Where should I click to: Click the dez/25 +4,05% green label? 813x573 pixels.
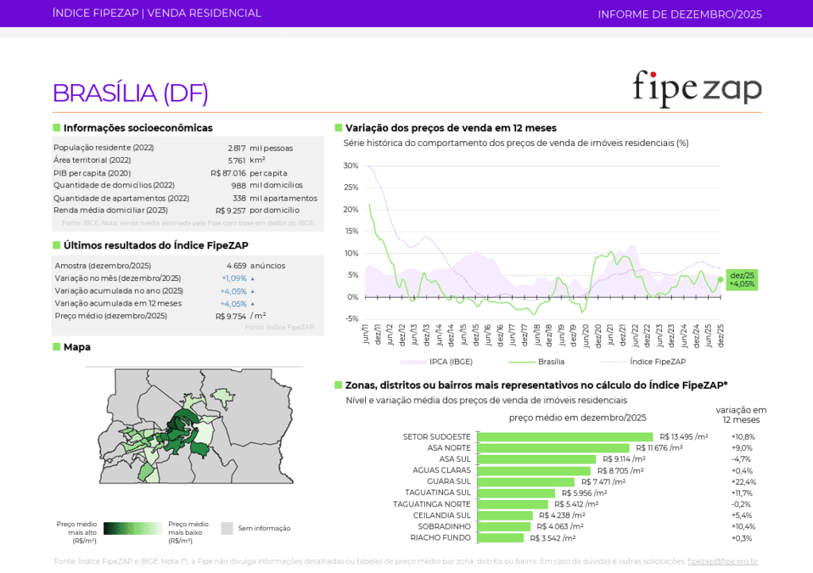pyautogui.click(x=742, y=279)
